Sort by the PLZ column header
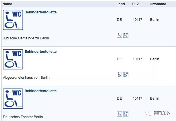 tap(136, 4)
